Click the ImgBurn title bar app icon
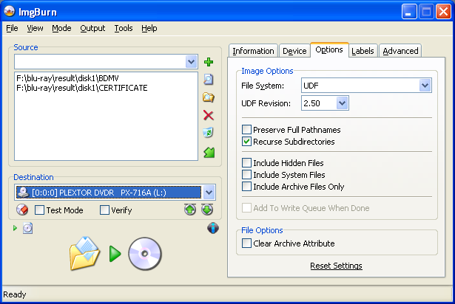Screen dimensions: 455x304 click(10, 11)
